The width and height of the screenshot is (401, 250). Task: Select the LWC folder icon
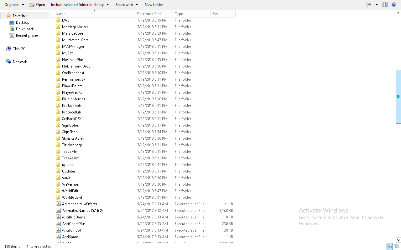click(58, 20)
